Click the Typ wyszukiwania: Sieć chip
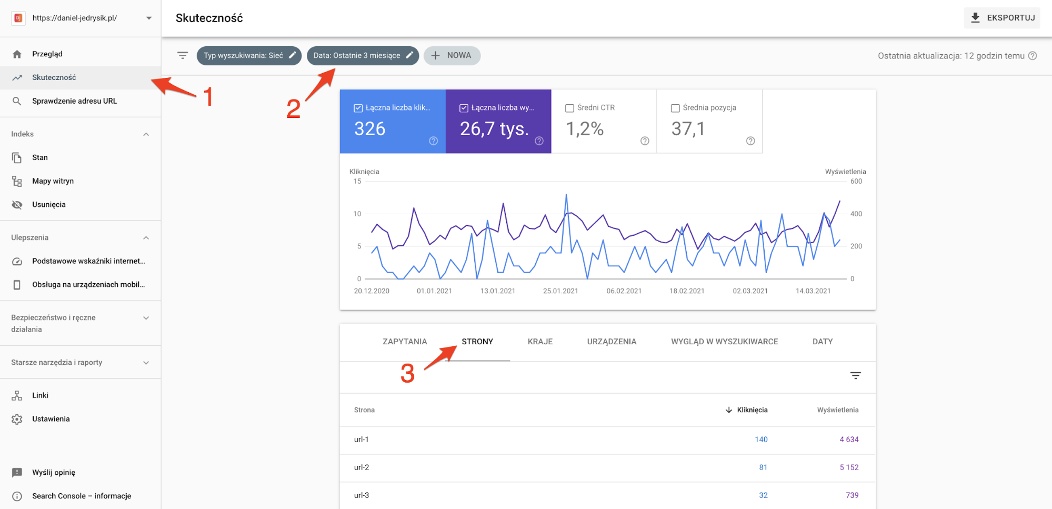Screen dimensions: 1052x509 tap(248, 55)
